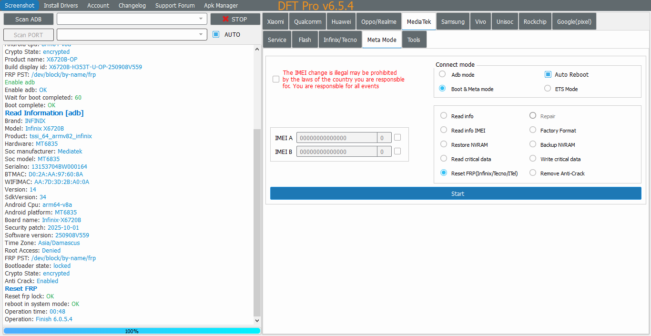Switch to the Rockchip tab
651x336 pixels.
coord(535,21)
